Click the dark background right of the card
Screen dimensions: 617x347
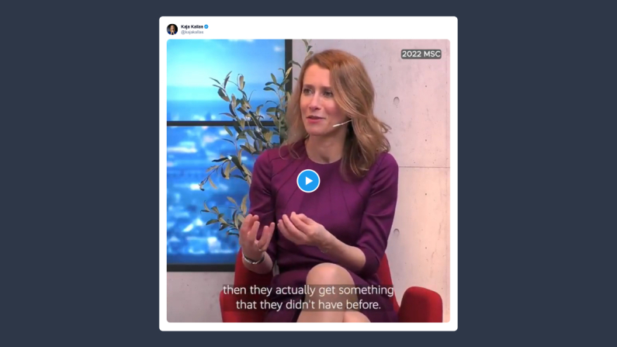537,173
